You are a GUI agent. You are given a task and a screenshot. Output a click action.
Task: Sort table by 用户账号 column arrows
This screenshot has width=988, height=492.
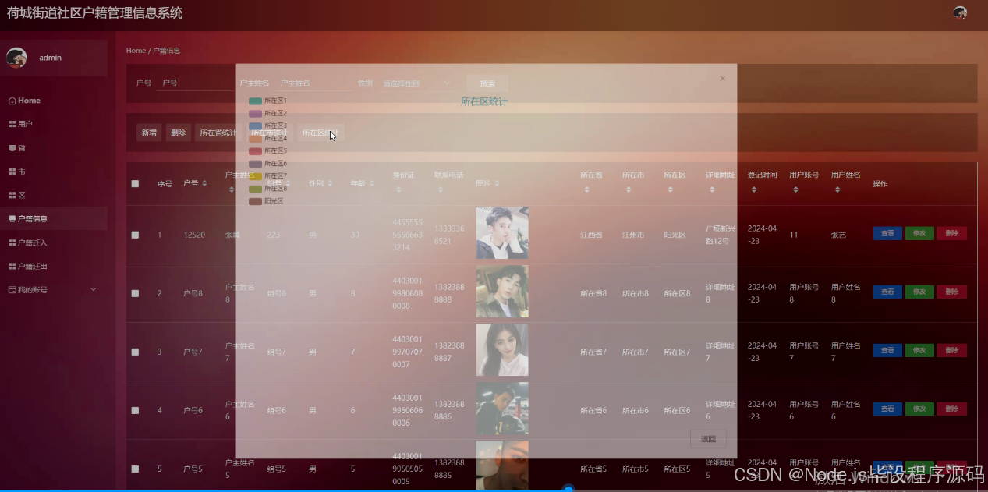pos(795,189)
